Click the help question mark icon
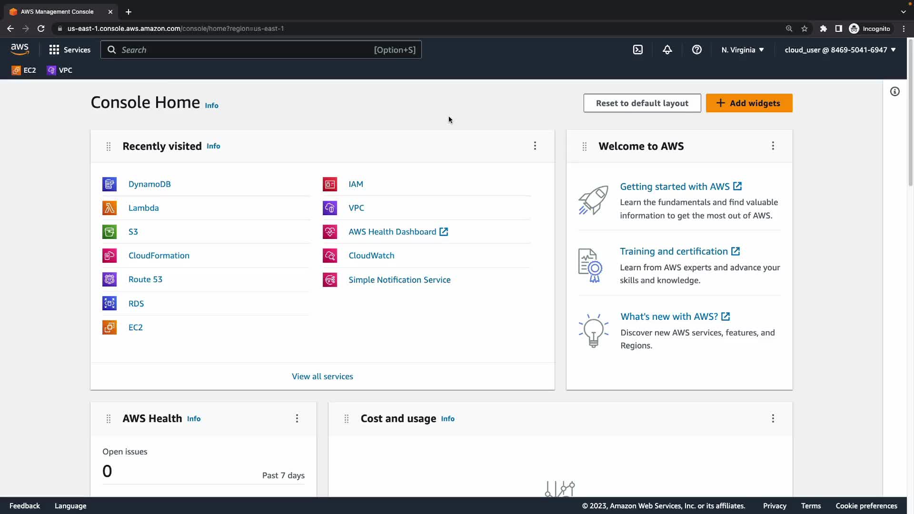914x514 pixels. click(697, 49)
